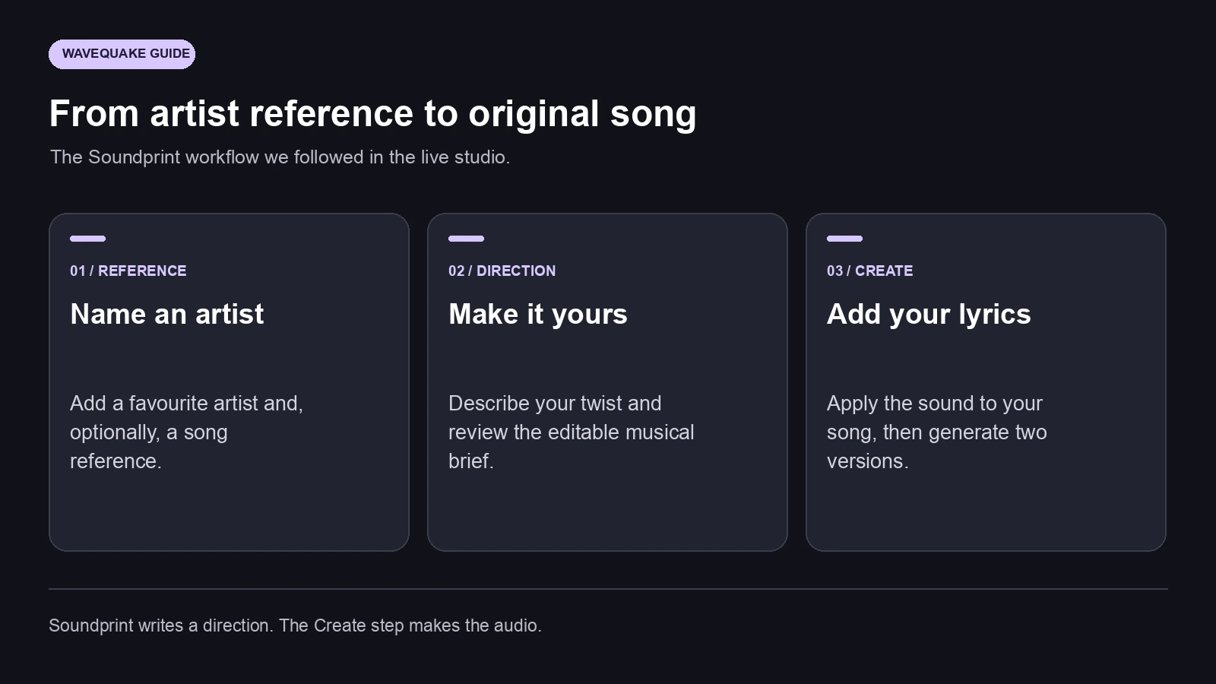Click the "01 / REFERENCE" label
Image resolution: width=1216 pixels, height=684 pixels.
click(x=128, y=271)
